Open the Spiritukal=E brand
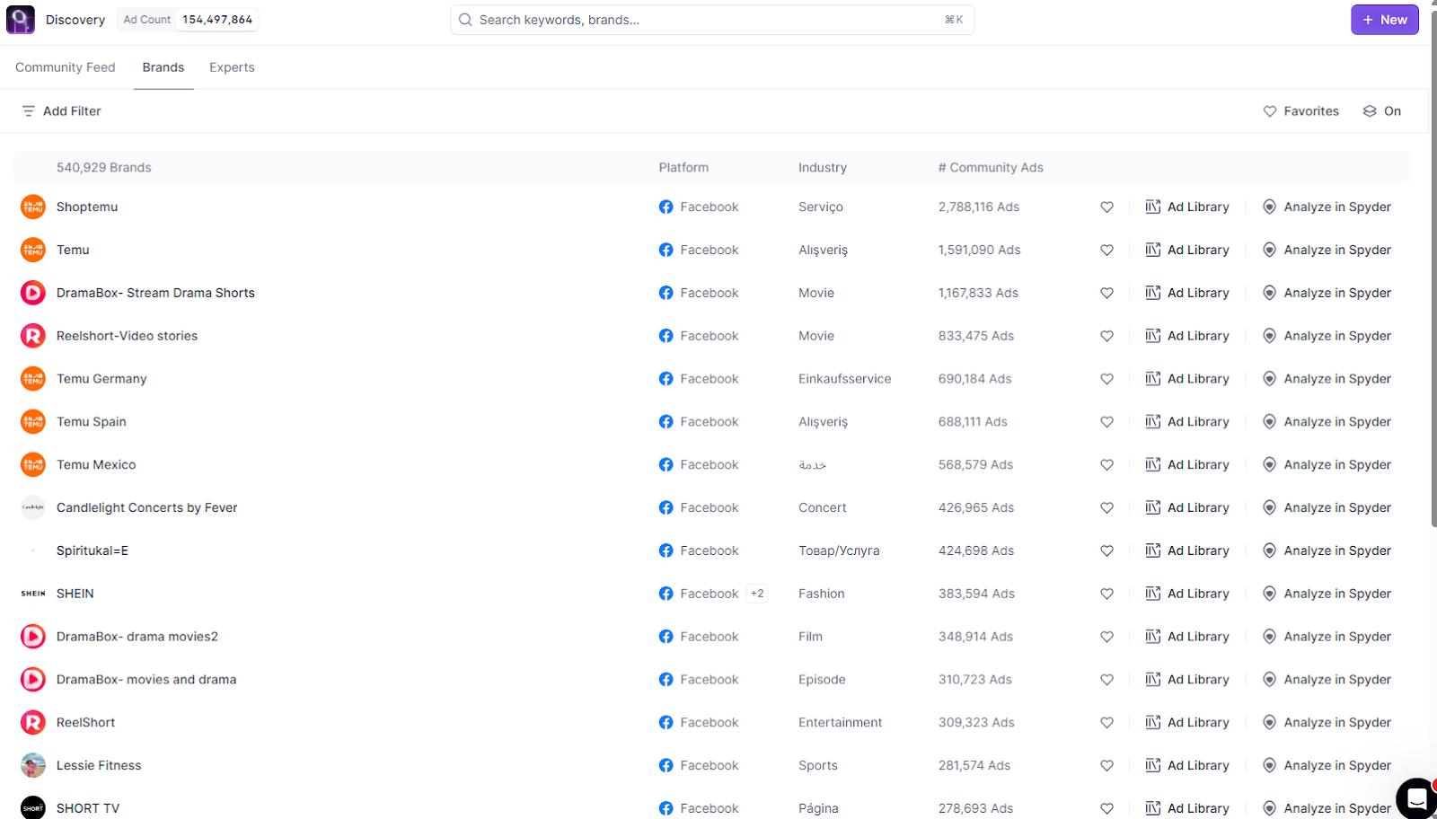This screenshot has width=1437, height=819. [x=93, y=550]
